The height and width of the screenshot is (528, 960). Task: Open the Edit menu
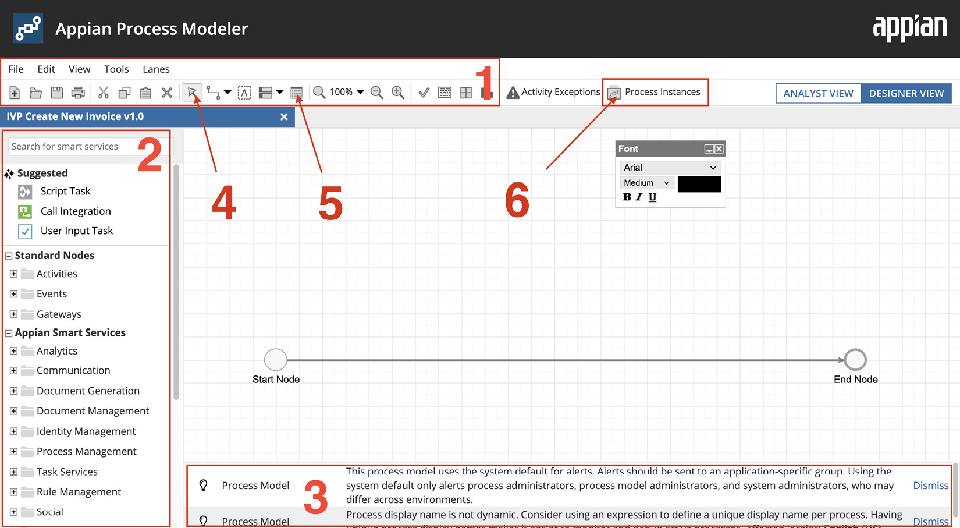coord(46,69)
